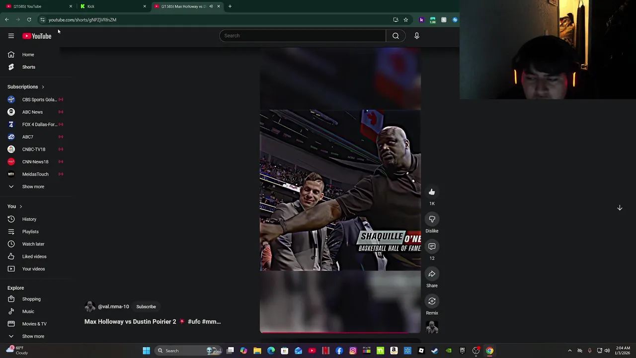The image size is (636, 358).
Task: Share this Short
Action: (x=432, y=274)
